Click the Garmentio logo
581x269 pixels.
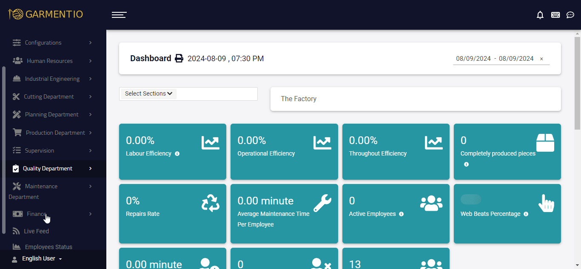(x=46, y=14)
